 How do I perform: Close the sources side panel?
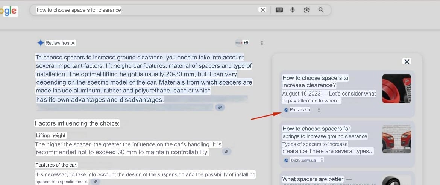pos(407,62)
